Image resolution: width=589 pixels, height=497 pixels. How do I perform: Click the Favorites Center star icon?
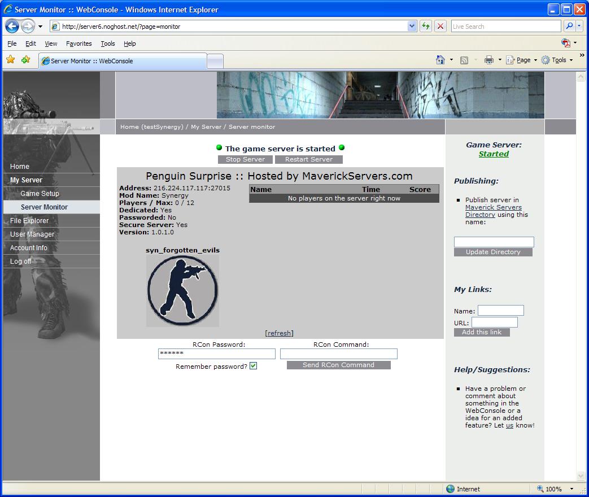click(11, 59)
